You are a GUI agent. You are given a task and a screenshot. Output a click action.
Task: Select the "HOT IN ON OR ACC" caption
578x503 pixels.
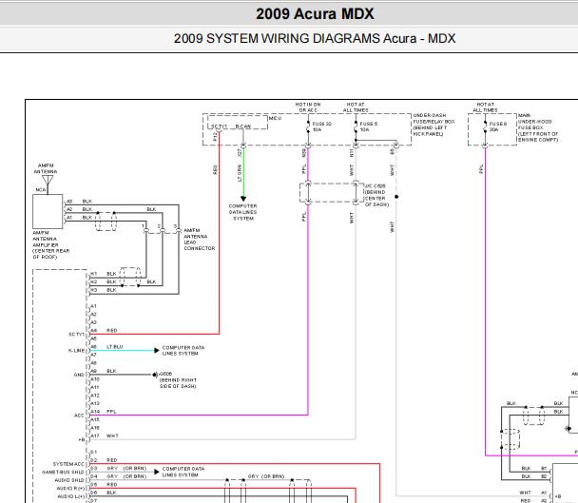(308, 107)
